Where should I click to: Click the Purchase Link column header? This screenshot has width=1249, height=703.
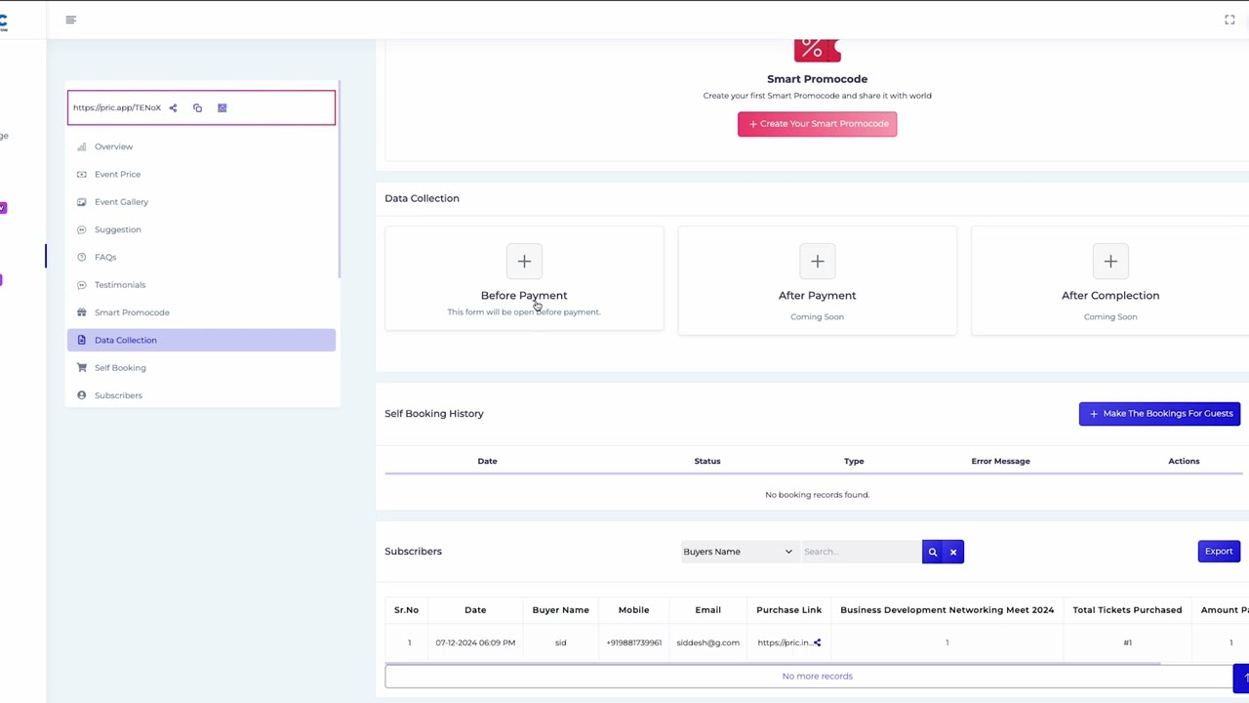click(x=788, y=610)
